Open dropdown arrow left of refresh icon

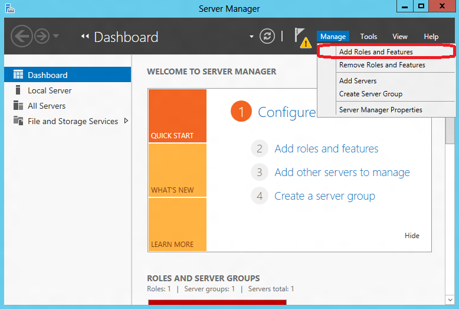(x=252, y=37)
